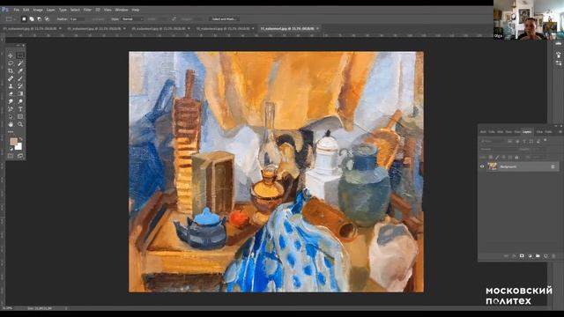Screen dimensions: 564x317
Task: Click the Select and Mask button
Action: coord(223,19)
